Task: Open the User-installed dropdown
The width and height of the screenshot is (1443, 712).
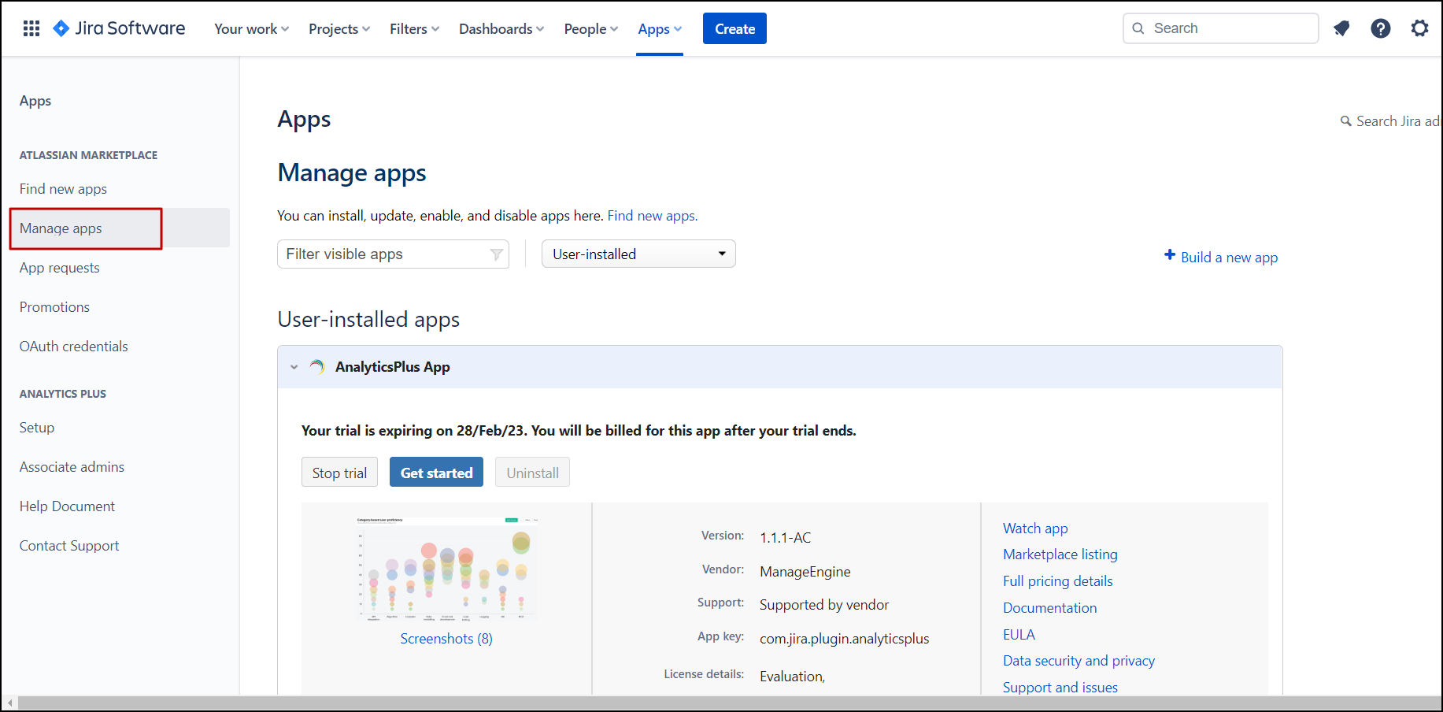Action: click(x=638, y=254)
